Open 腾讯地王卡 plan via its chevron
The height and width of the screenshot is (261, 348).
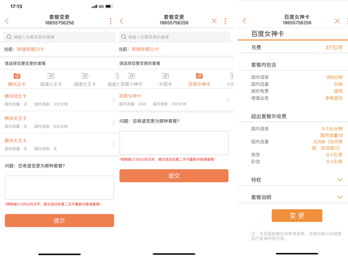click(x=113, y=100)
